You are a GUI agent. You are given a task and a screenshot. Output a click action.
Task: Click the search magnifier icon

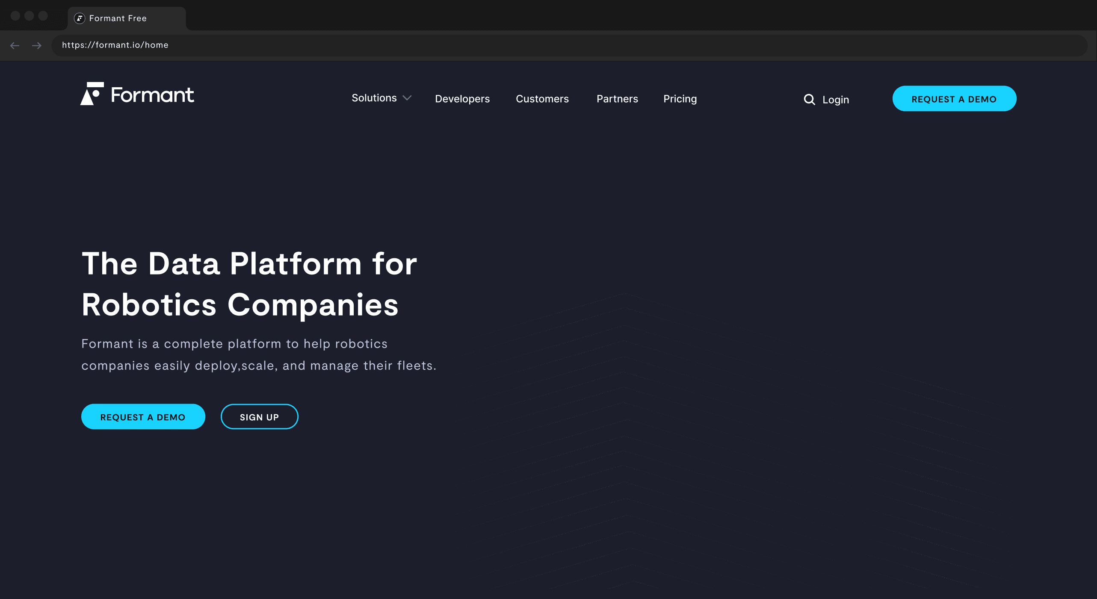click(809, 100)
